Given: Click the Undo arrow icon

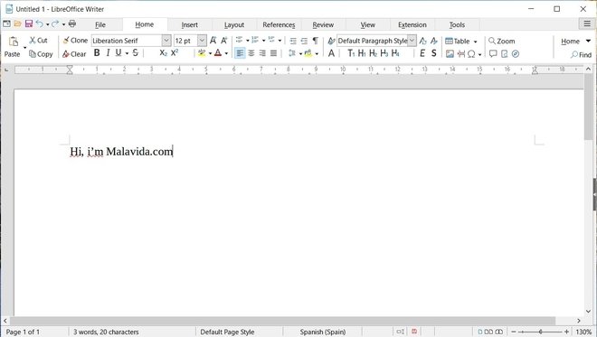Looking at the screenshot, I should tap(40, 24).
